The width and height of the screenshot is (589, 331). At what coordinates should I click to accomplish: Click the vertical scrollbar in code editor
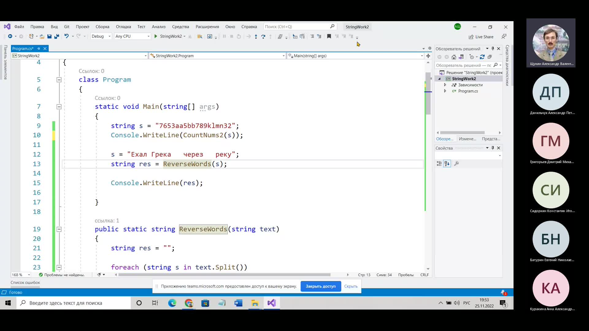click(x=428, y=93)
